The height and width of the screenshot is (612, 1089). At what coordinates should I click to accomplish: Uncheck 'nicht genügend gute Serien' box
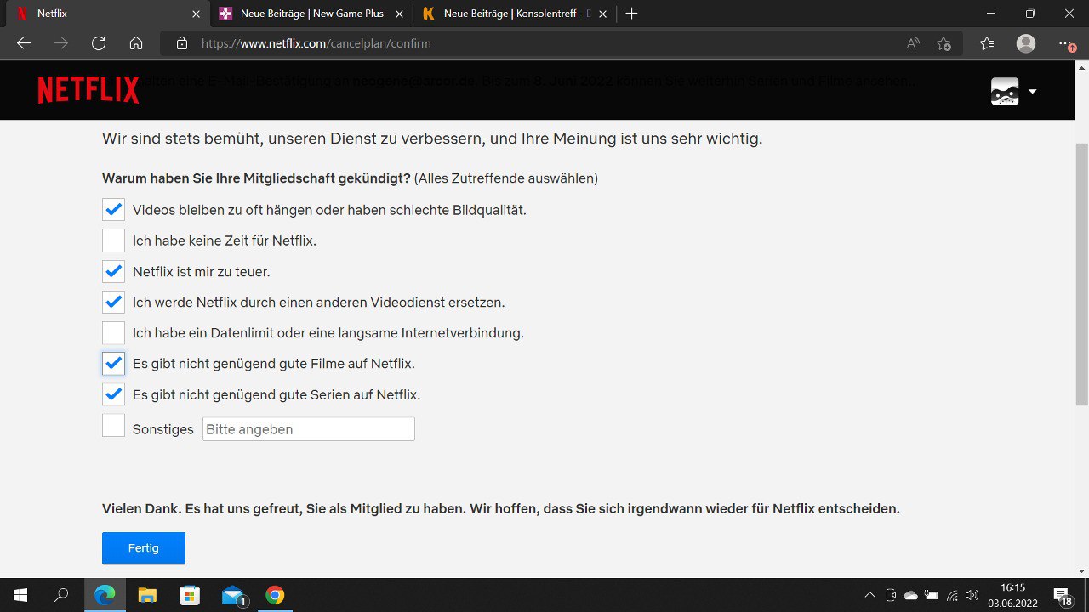coord(113,394)
